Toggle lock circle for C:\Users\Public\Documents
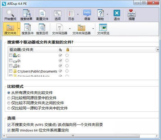 [67, 71]
